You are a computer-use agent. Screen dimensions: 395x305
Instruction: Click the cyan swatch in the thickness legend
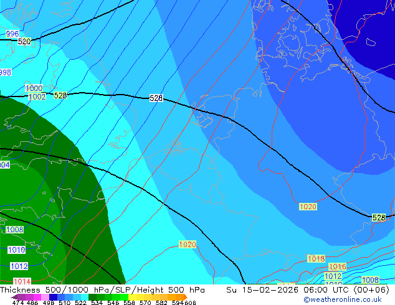85,297
